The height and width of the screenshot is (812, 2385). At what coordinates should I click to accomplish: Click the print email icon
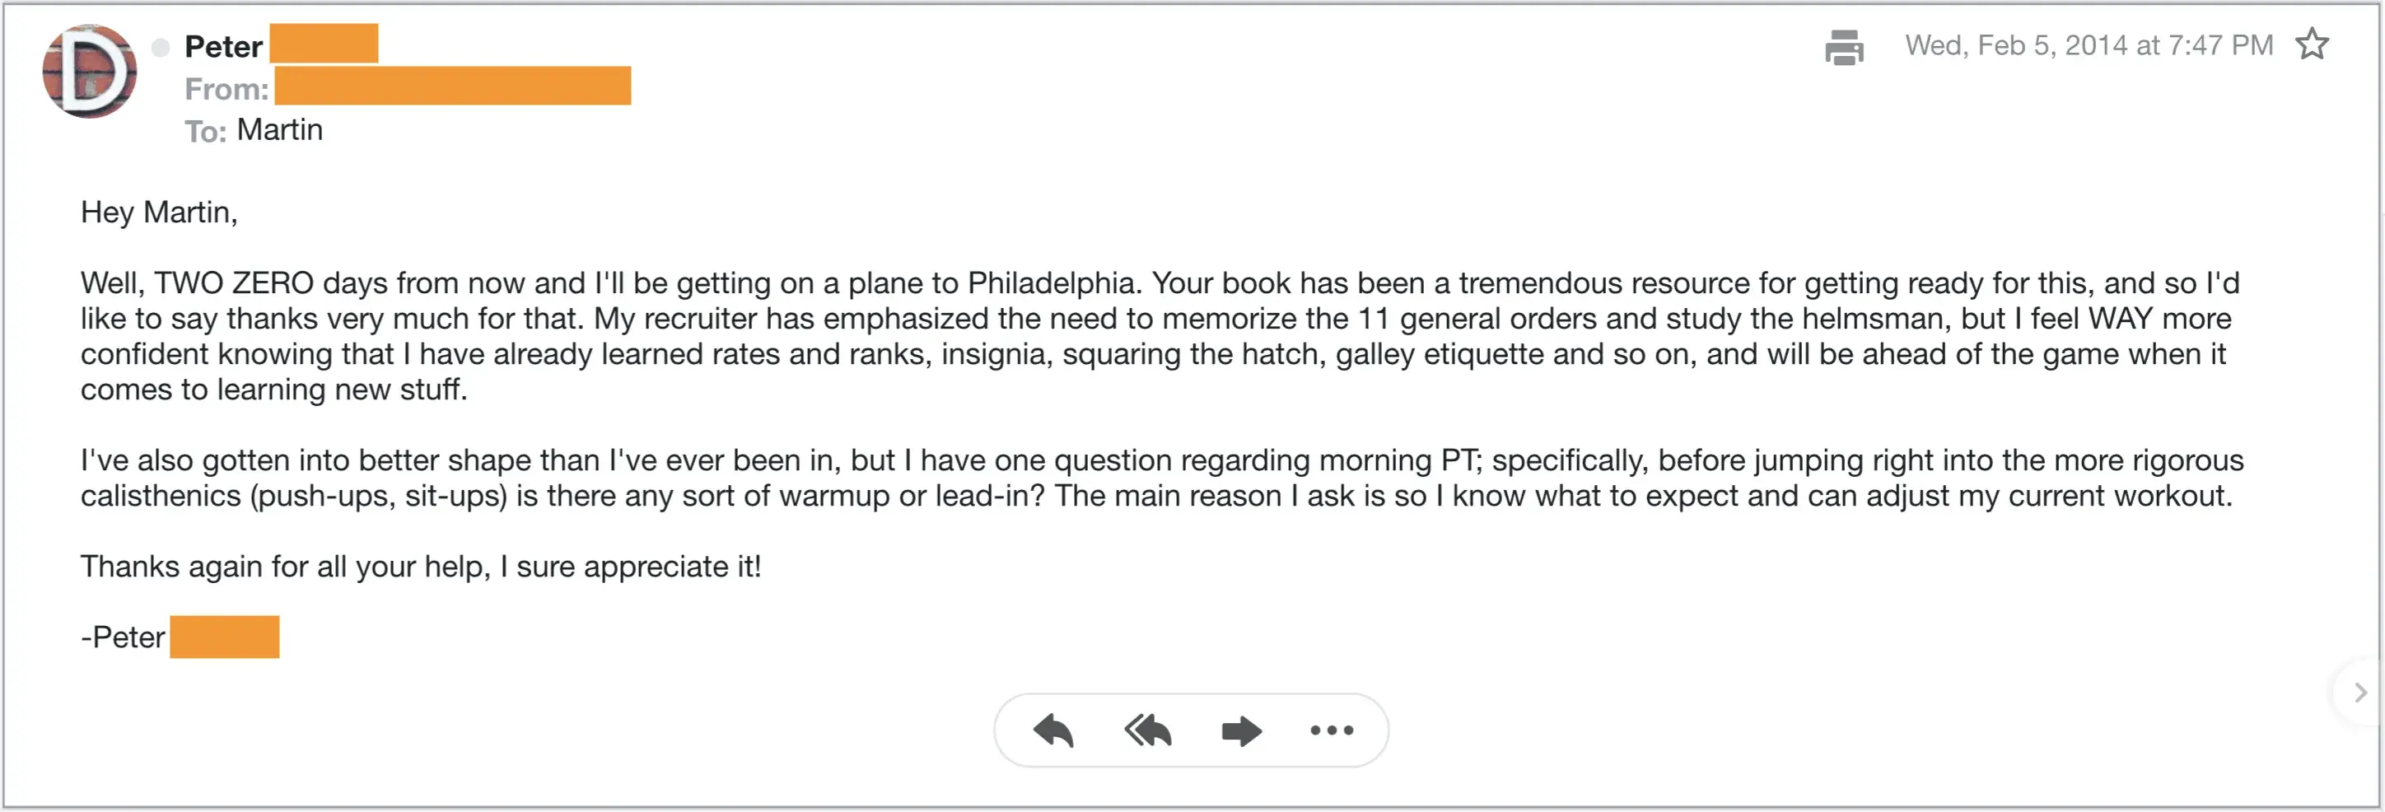pos(1843,47)
